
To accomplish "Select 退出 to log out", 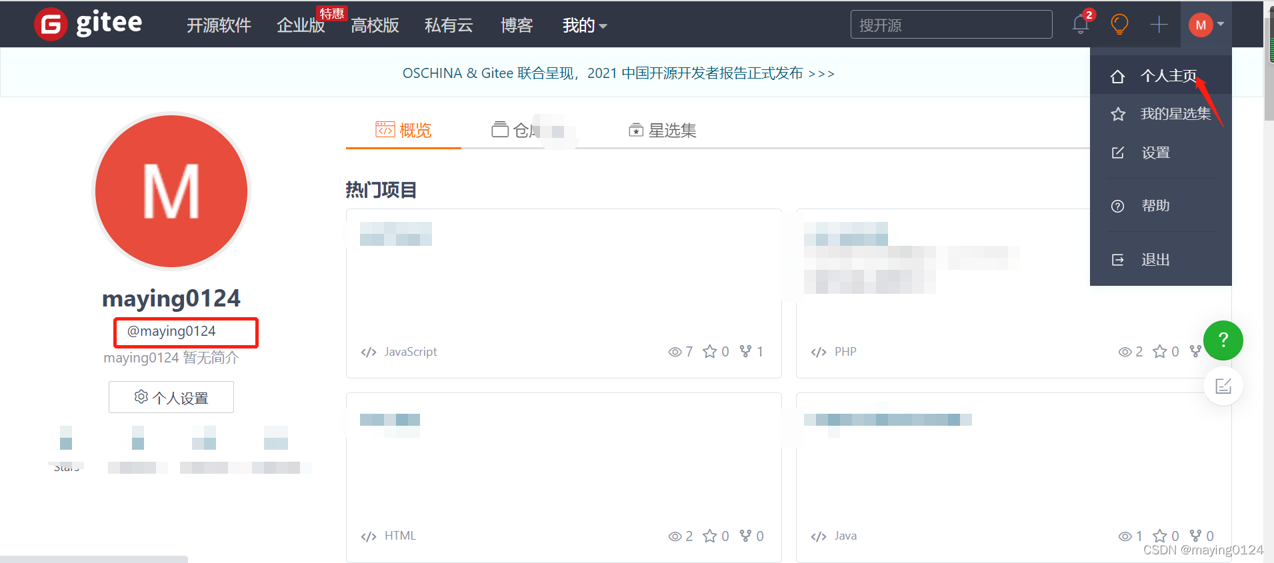I will coord(1161,260).
